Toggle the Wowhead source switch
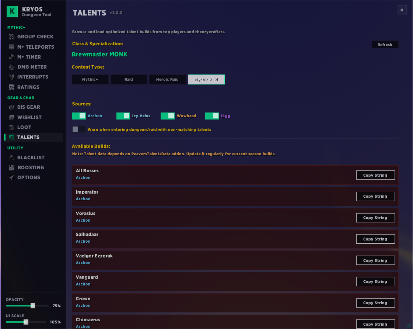413x329 pixels. click(x=168, y=116)
